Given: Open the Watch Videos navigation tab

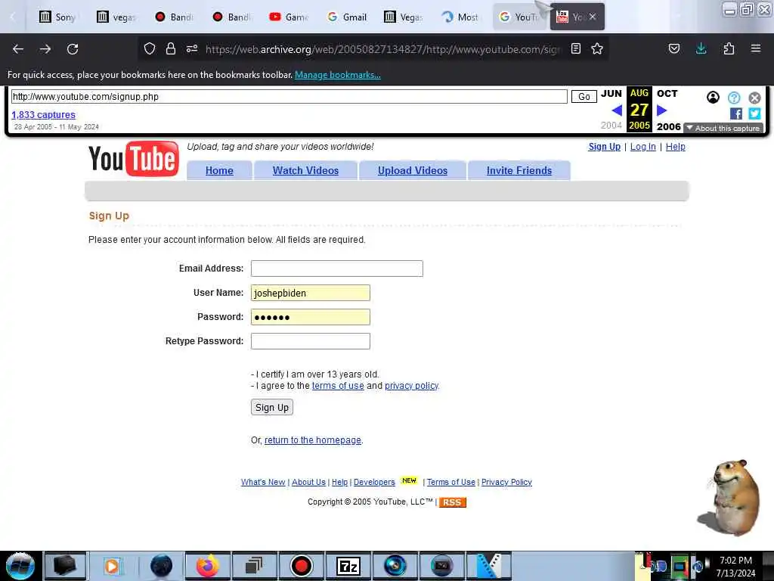Looking at the screenshot, I should 305,170.
